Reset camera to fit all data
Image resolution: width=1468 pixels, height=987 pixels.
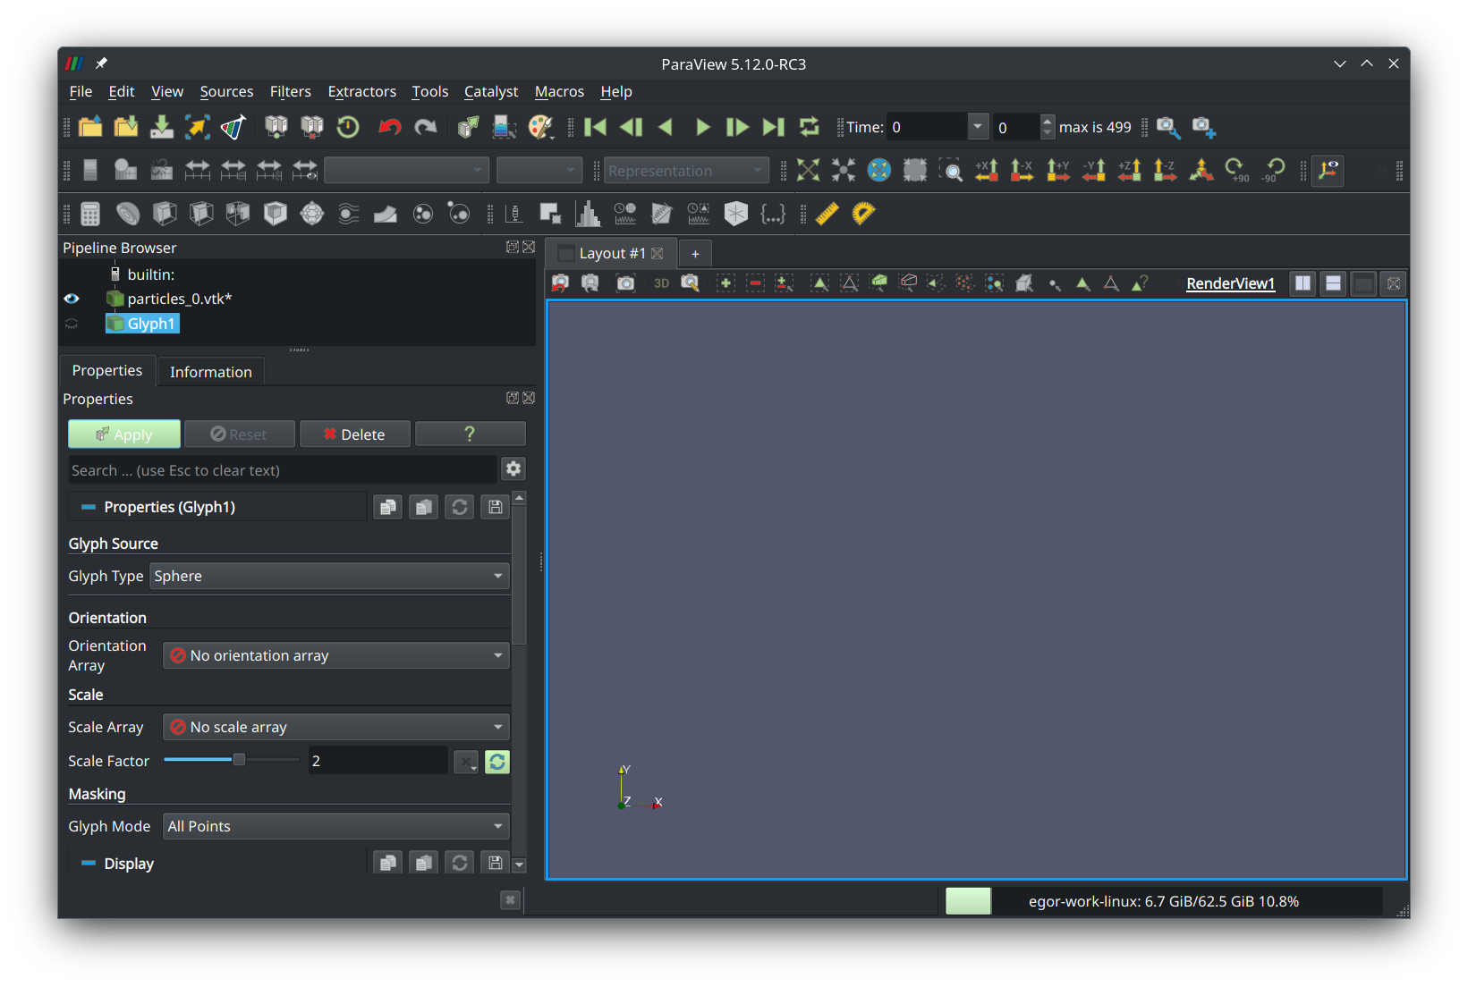(x=808, y=170)
